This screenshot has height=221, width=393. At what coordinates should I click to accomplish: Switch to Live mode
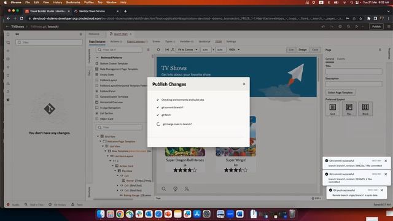291,50
